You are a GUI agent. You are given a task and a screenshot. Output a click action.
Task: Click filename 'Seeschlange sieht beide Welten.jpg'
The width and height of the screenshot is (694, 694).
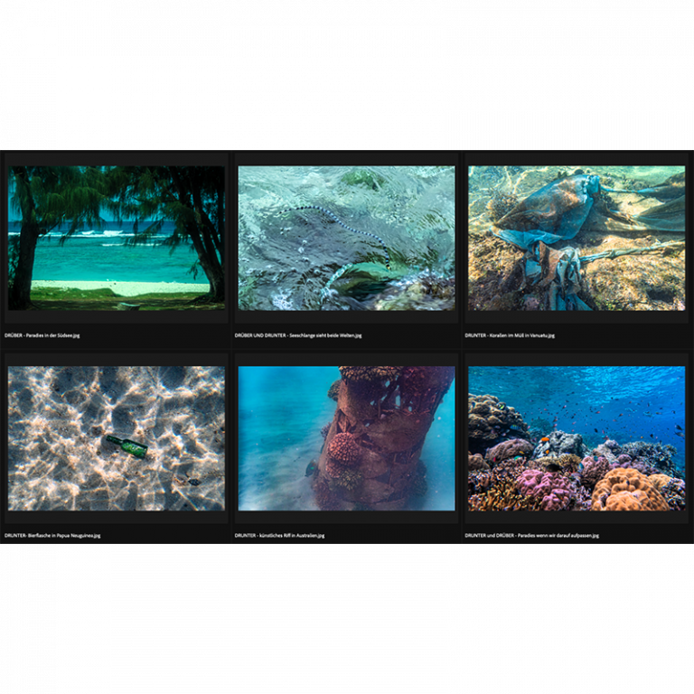point(325,335)
